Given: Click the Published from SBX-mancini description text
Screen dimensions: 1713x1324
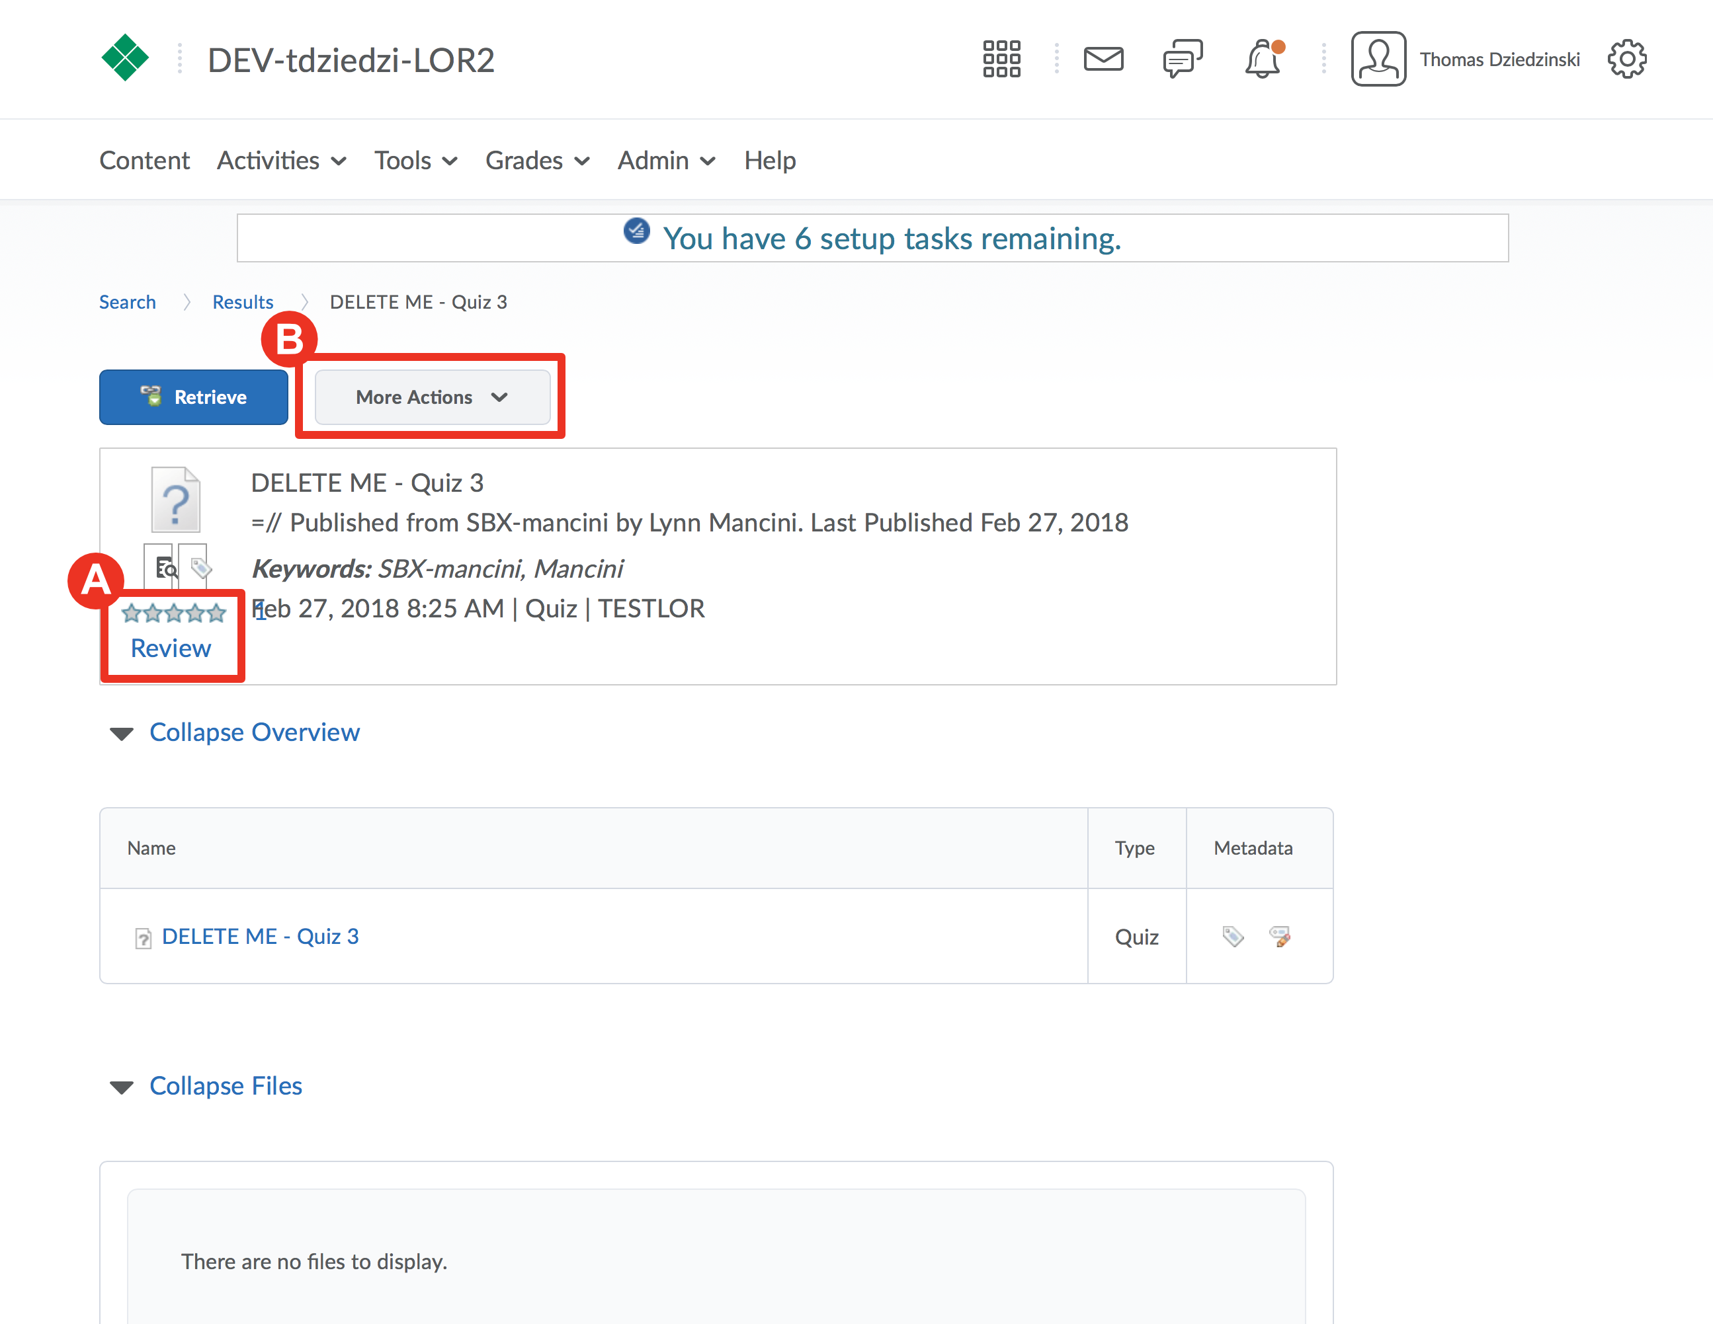Looking at the screenshot, I should click(689, 523).
